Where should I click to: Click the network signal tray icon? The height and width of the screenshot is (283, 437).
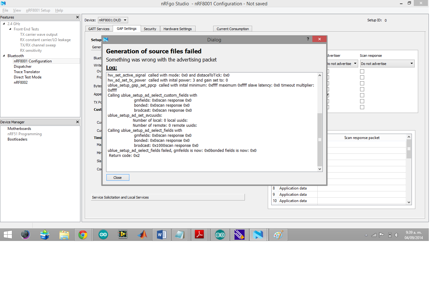click(374, 235)
